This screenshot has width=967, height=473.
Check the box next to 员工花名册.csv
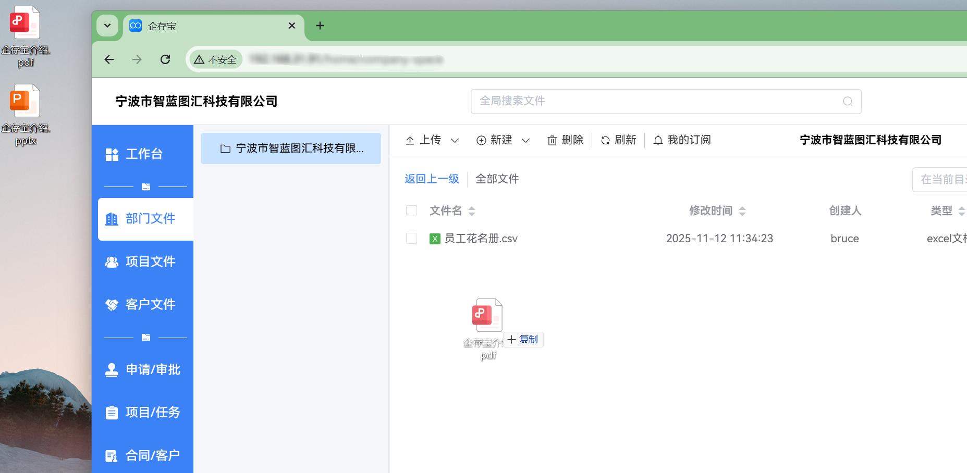click(x=411, y=239)
